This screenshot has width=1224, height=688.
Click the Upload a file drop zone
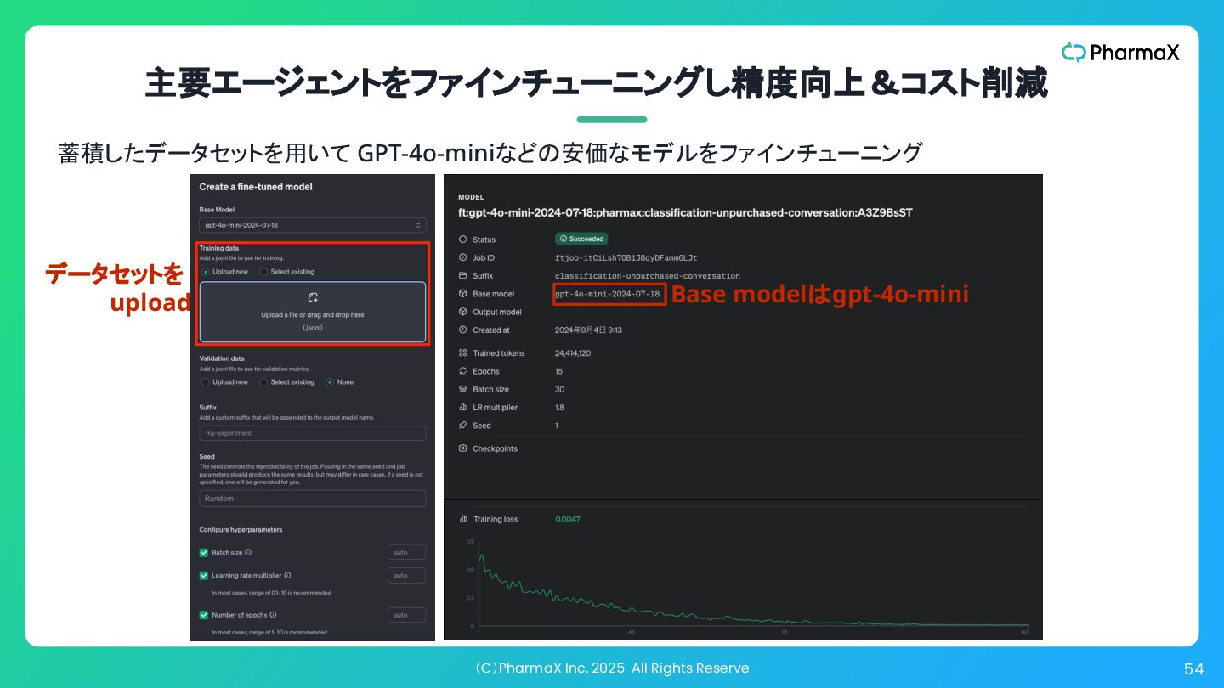pos(313,312)
